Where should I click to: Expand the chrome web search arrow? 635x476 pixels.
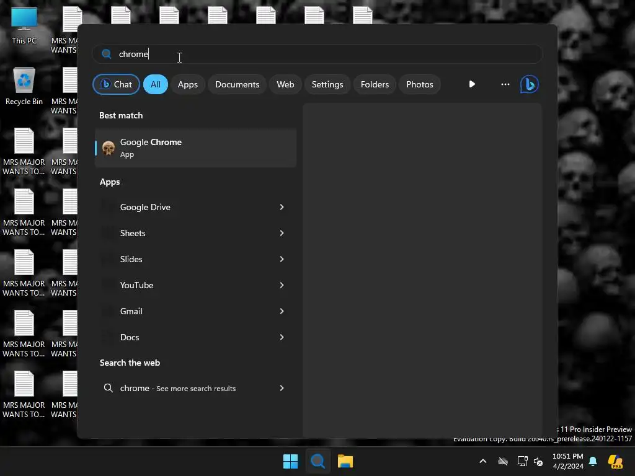point(282,388)
